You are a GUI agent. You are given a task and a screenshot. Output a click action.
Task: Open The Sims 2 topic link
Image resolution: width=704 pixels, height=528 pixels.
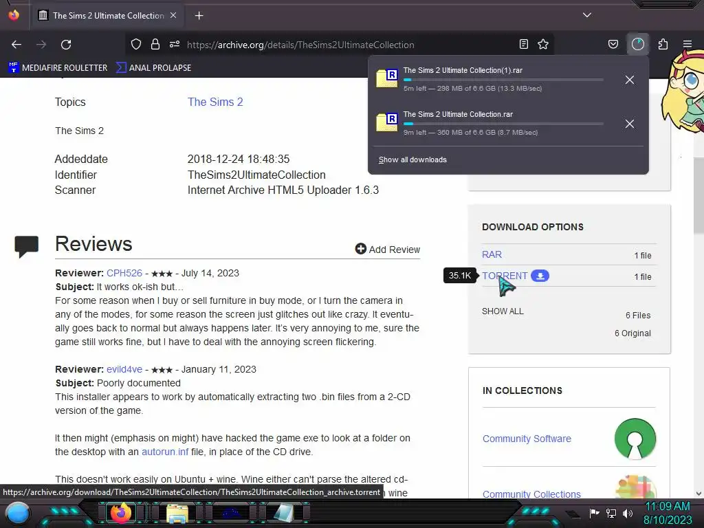coord(215,102)
